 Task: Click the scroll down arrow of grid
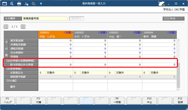pos(178,89)
